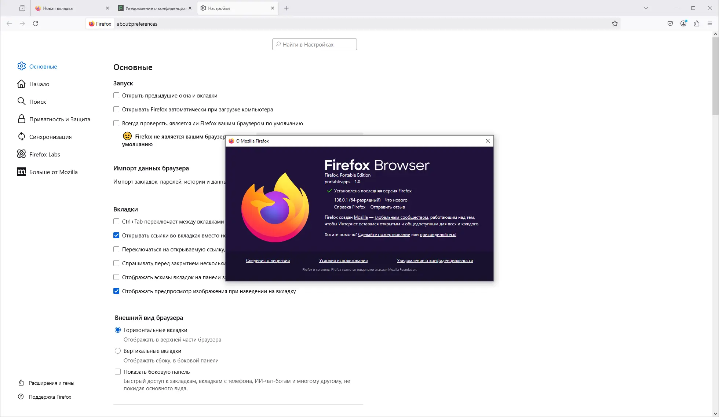Select the "Вертикальные вкладки" radio button
719x417 pixels.
click(x=118, y=351)
